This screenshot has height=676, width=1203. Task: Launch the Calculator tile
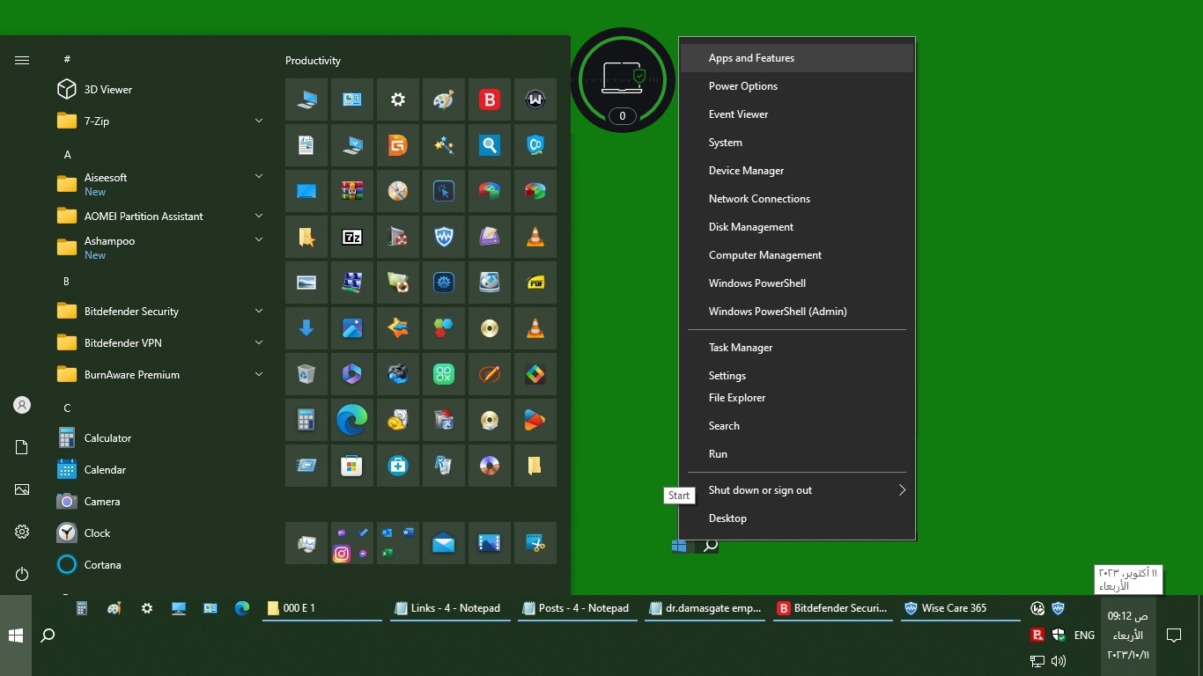pos(306,420)
